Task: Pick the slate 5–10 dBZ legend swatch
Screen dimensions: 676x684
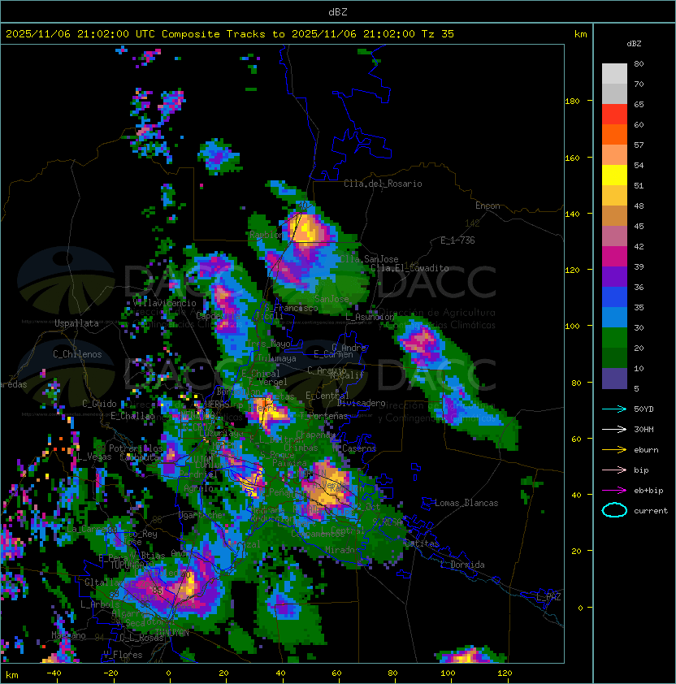Action: (x=614, y=379)
